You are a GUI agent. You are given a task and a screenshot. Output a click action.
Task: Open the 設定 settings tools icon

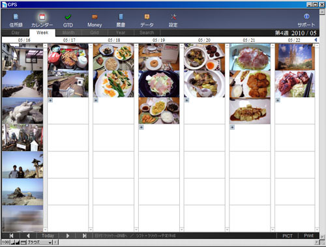[173, 17]
